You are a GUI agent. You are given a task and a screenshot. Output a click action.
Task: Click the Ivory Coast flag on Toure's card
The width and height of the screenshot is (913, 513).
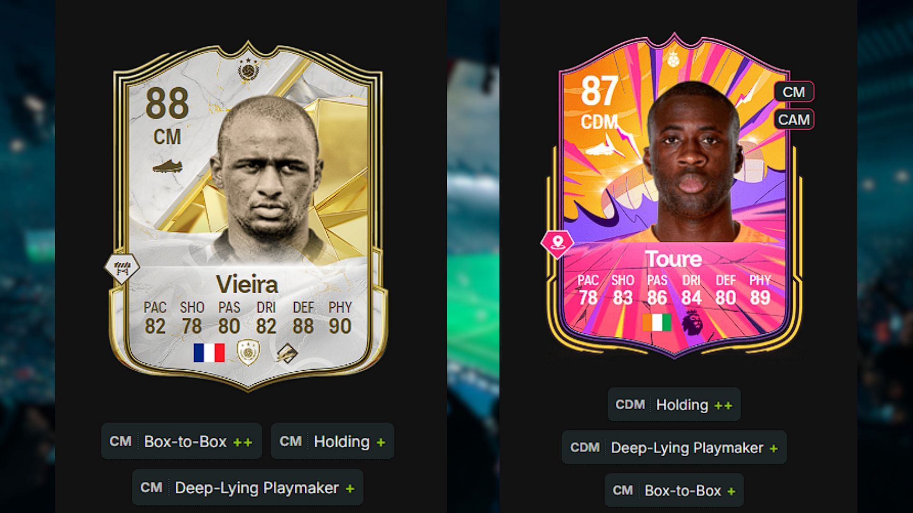coord(657,323)
